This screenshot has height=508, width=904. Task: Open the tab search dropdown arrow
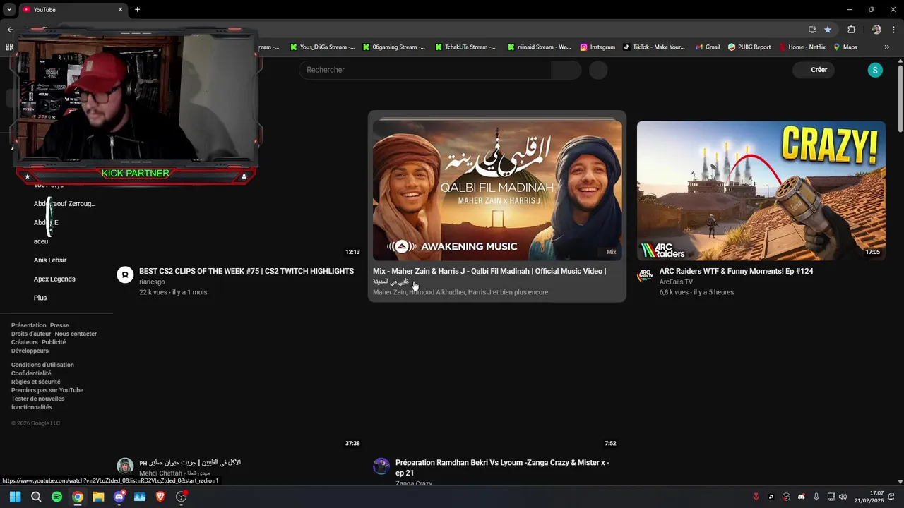coord(9,9)
